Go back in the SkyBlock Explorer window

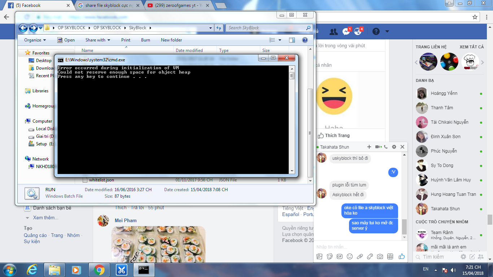coord(23,28)
